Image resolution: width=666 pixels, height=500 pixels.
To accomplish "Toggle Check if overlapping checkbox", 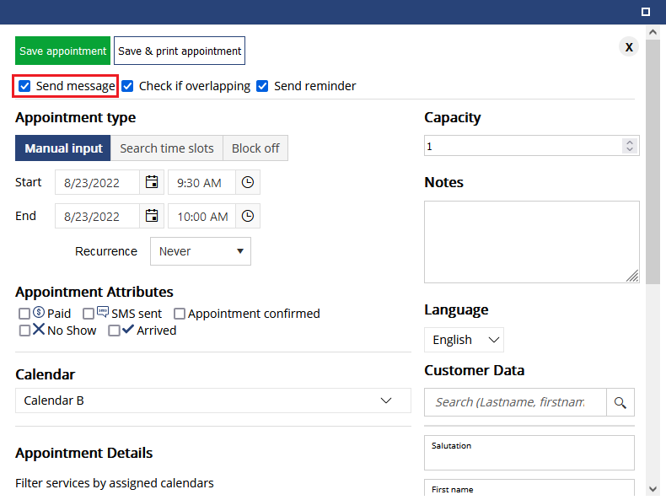I will coord(127,86).
